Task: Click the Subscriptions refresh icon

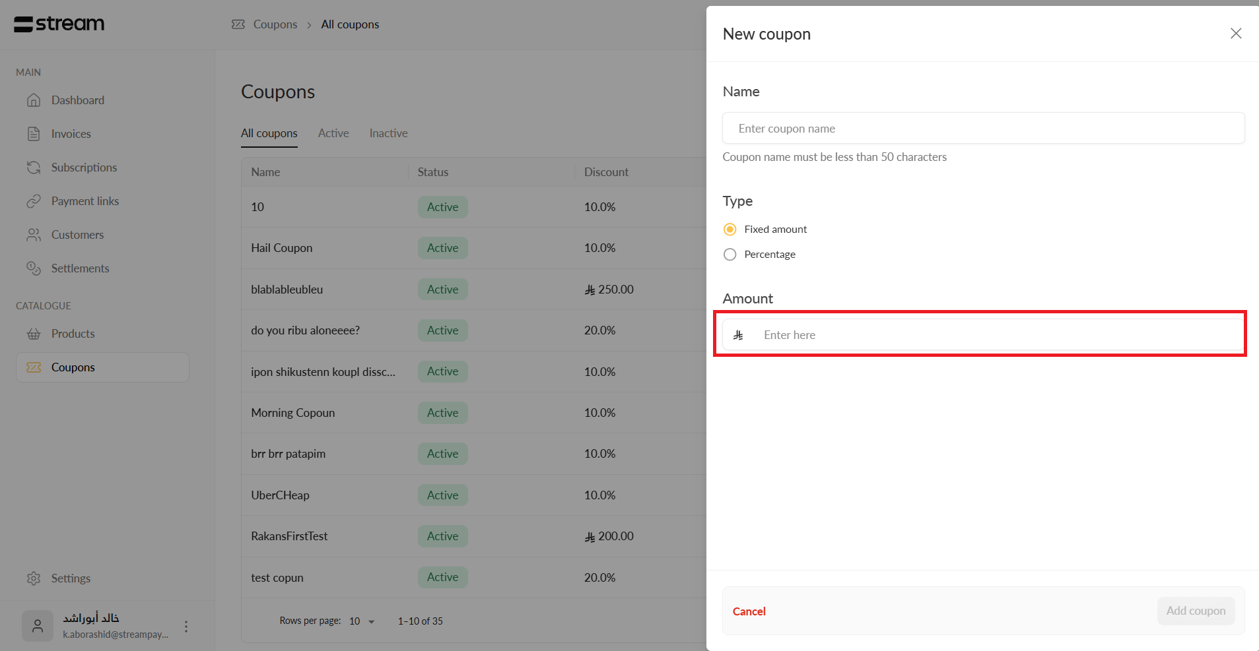Action: point(34,168)
